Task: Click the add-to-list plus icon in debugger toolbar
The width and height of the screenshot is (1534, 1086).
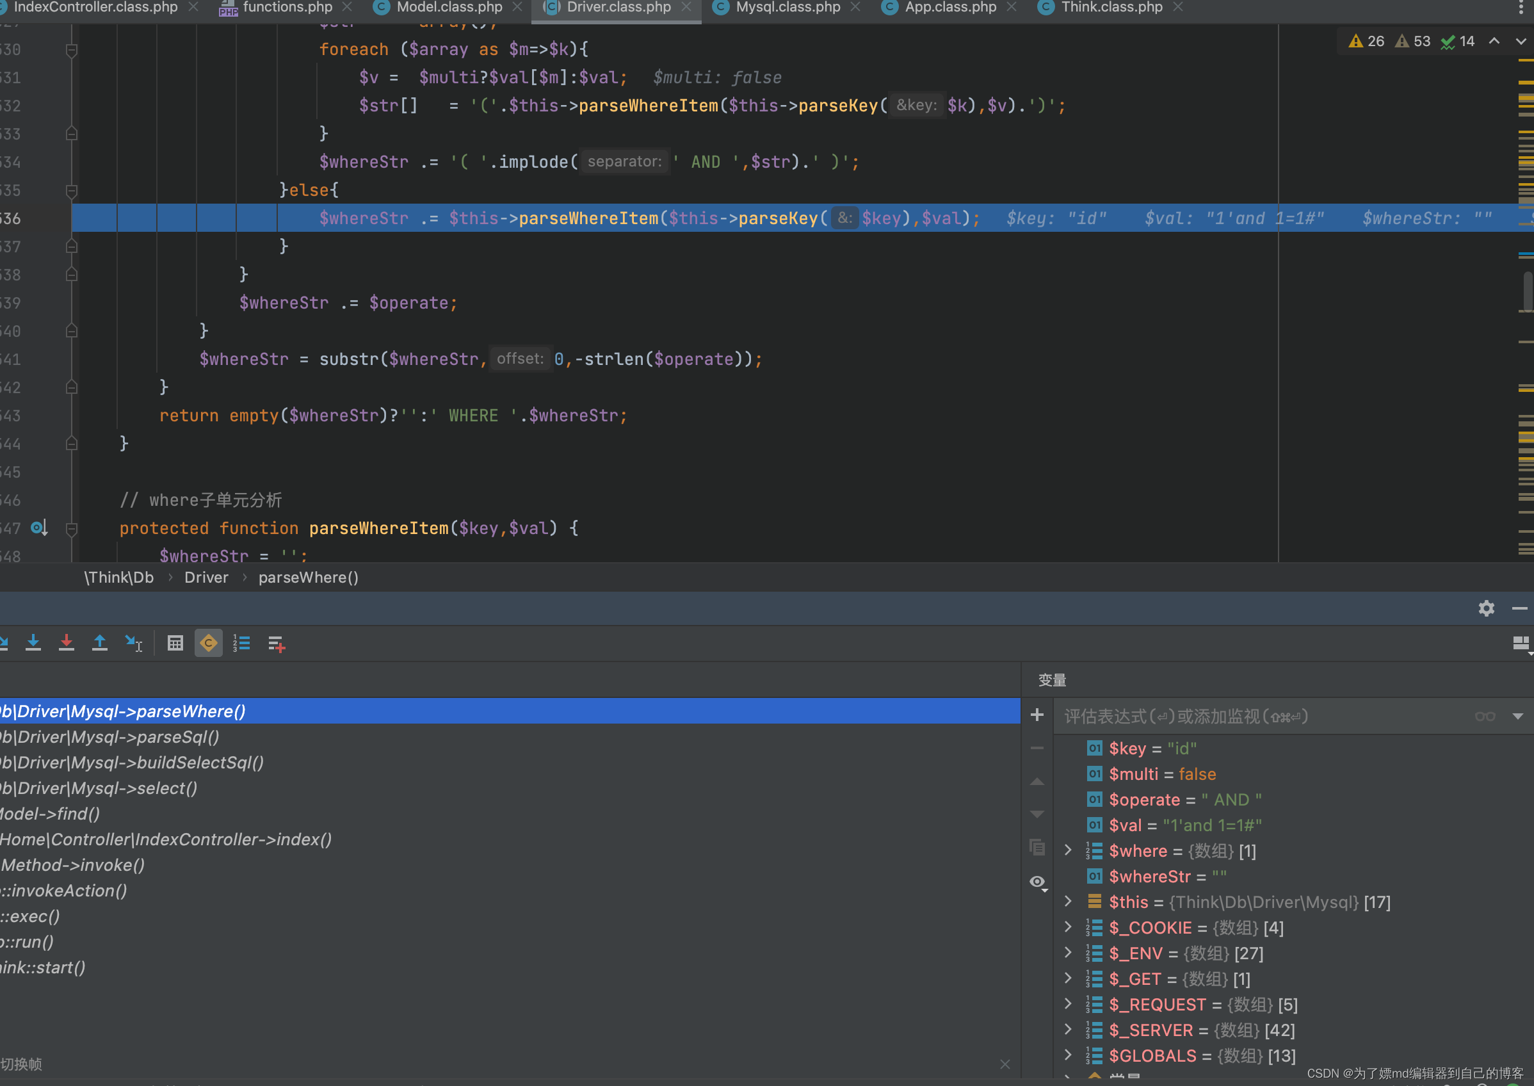Action: (276, 644)
